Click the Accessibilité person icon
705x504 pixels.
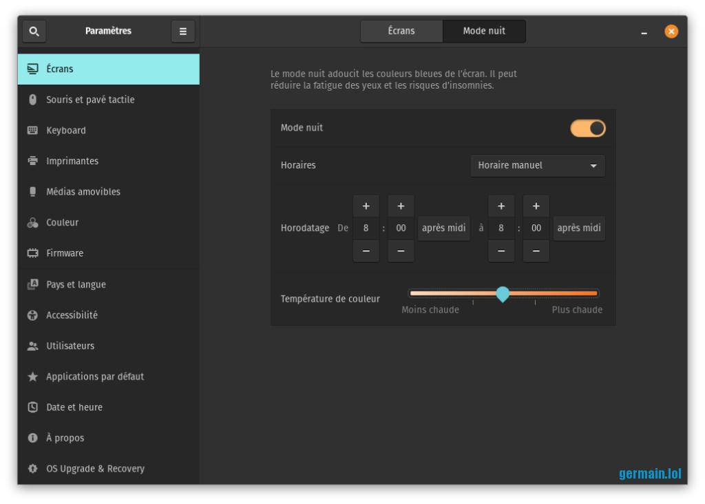tap(33, 316)
